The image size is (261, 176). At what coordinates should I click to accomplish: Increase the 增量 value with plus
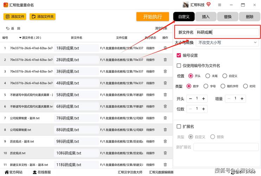242,99
